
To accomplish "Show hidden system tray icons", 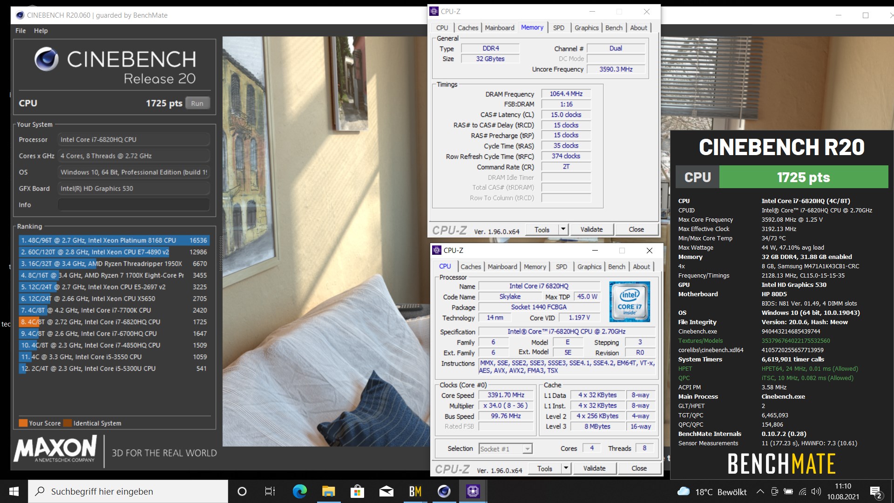I will [x=760, y=491].
